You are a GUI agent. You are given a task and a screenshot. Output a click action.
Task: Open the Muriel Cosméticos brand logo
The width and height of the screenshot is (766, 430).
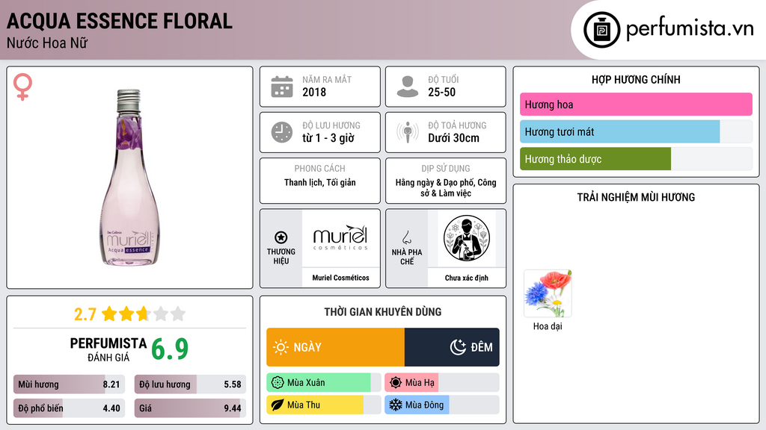[340, 238]
